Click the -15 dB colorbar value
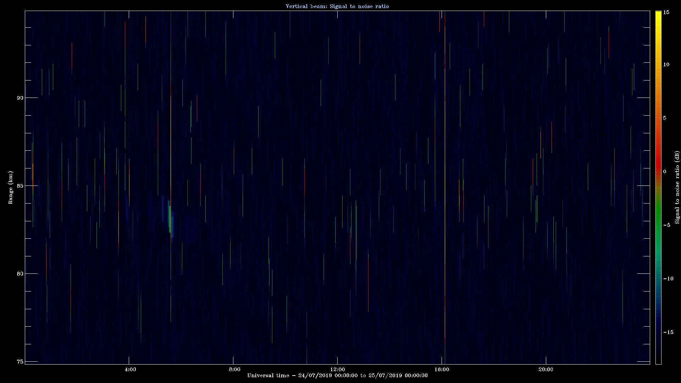The height and width of the screenshot is (383, 681). pos(668,332)
